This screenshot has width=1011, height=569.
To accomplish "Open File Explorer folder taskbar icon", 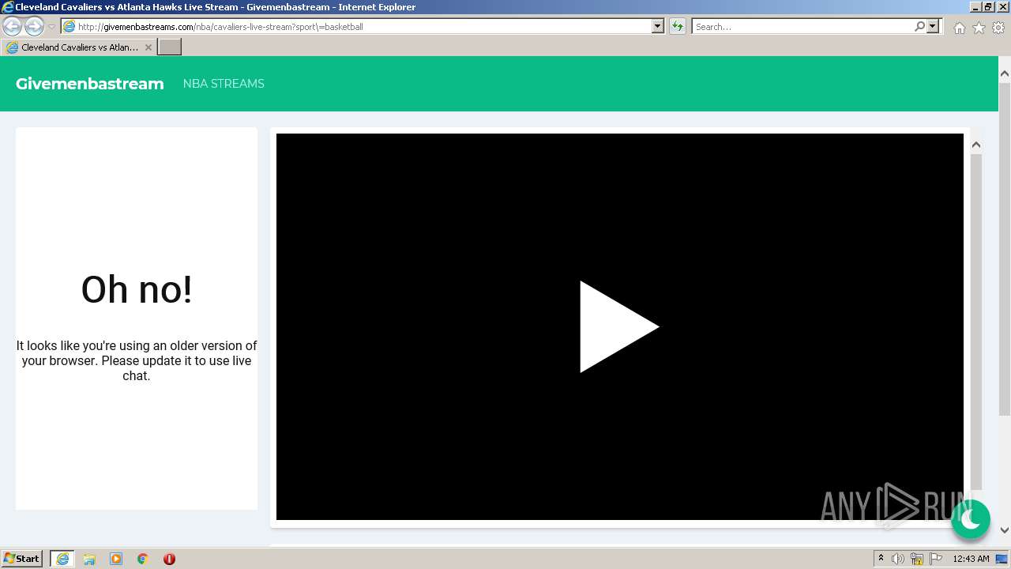I will [x=89, y=559].
